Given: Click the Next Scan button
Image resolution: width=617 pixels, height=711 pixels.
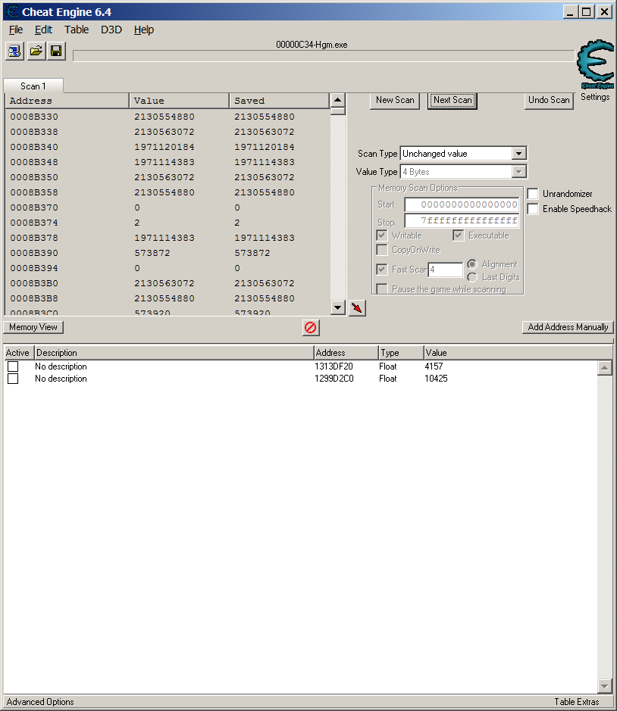Looking at the screenshot, I should pyautogui.click(x=453, y=100).
